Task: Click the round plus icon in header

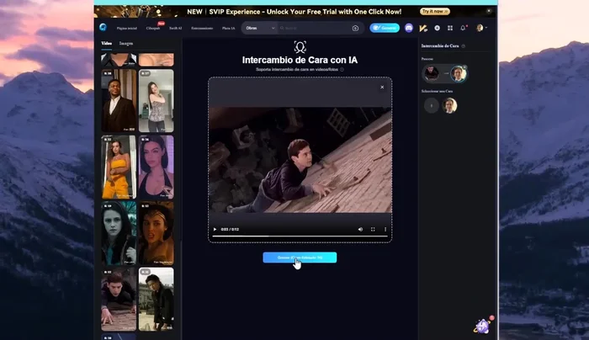Action: pyautogui.click(x=437, y=28)
